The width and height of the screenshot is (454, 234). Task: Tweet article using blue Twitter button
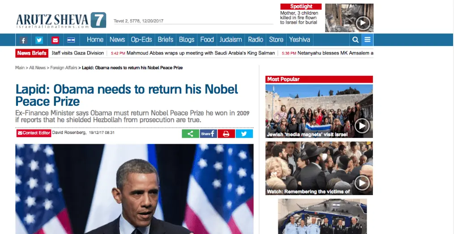point(244,134)
